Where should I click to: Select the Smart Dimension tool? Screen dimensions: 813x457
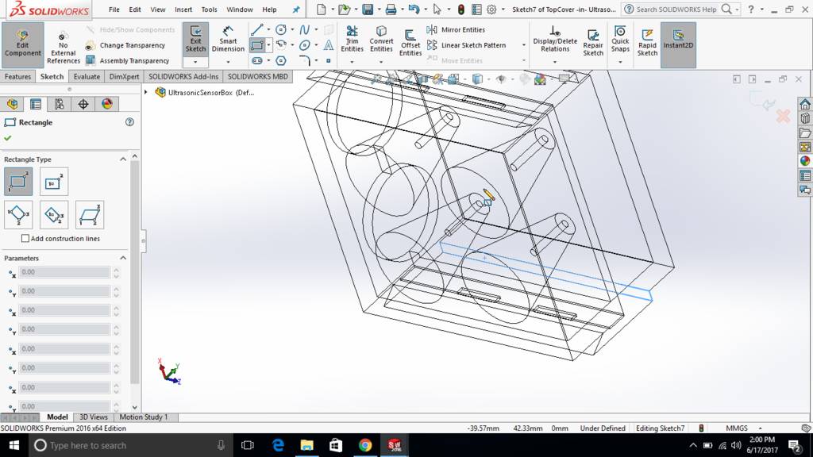point(228,39)
